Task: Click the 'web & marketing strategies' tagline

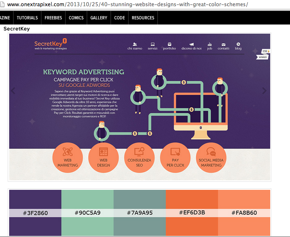Action: point(51,48)
